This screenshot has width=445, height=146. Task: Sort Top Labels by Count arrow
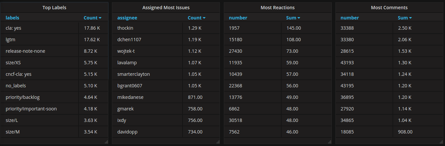(x=100, y=18)
